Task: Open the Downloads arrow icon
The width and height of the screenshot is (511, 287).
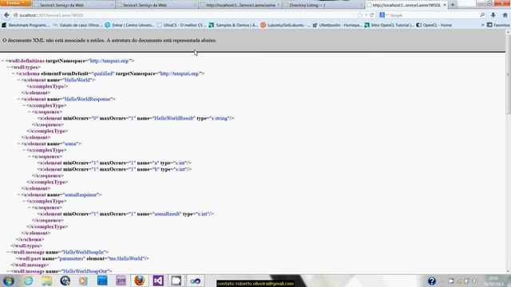Action: pyautogui.click(x=493, y=15)
